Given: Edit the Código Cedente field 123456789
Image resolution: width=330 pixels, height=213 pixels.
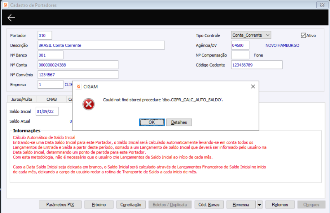Looking at the screenshot, I should point(257,65).
